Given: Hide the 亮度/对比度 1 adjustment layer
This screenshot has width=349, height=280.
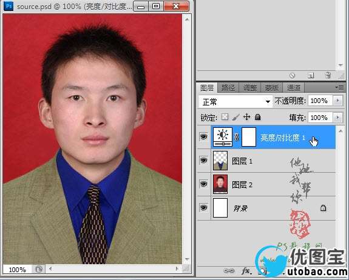Looking at the screenshot, I should click(x=204, y=137).
